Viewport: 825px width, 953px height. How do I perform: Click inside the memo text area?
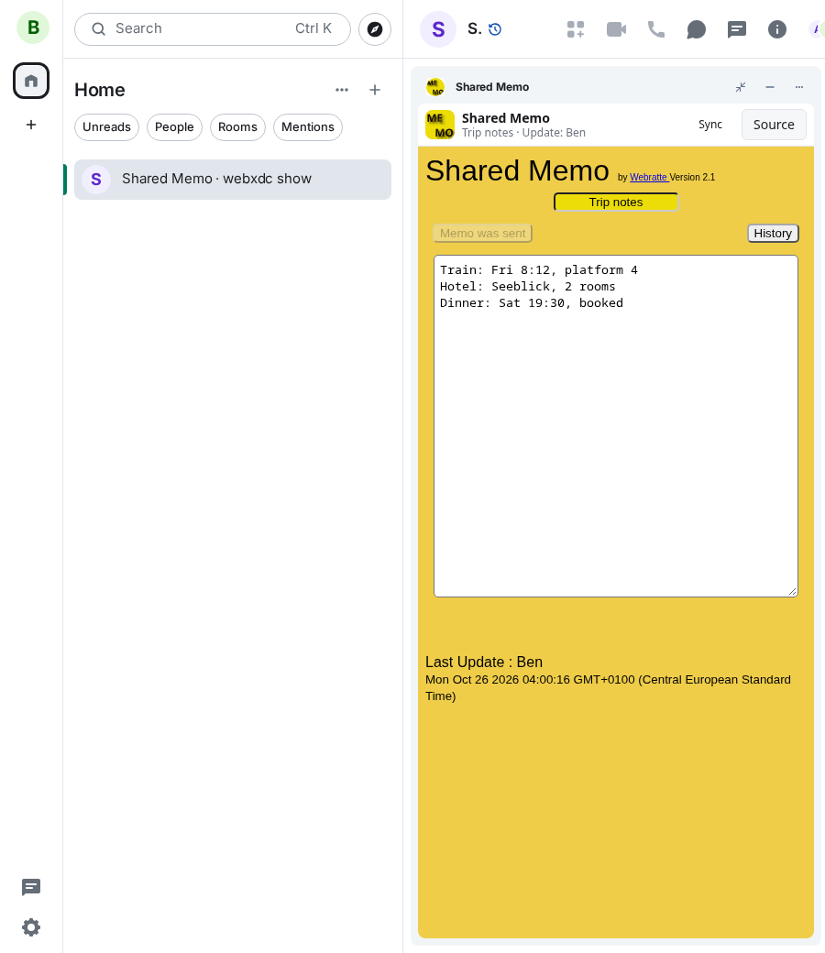tap(616, 426)
